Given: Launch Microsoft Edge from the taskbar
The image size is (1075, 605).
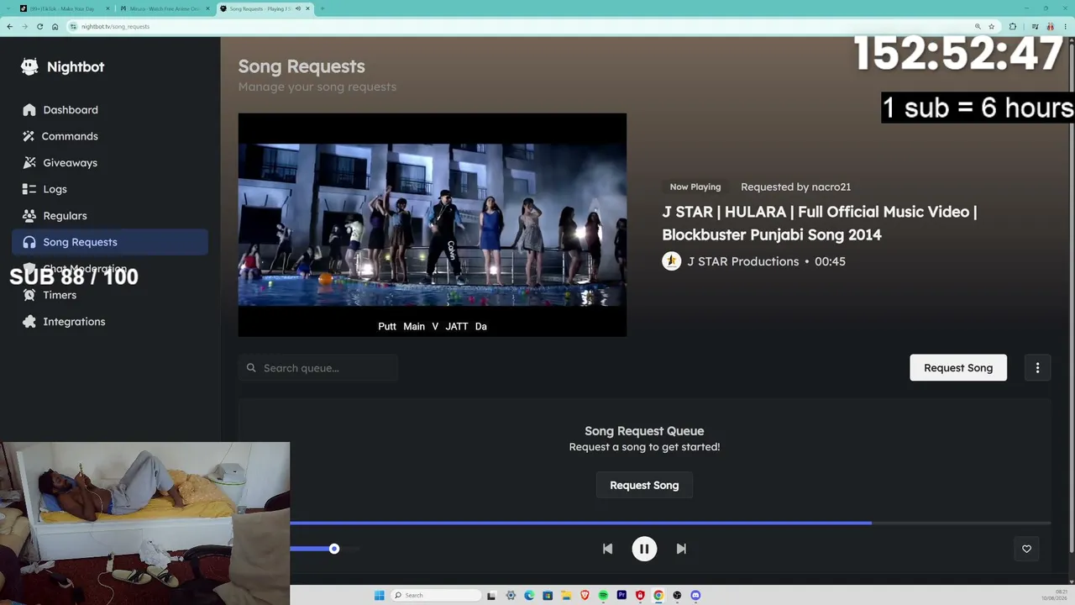Looking at the screenshot, I should 529,596.
